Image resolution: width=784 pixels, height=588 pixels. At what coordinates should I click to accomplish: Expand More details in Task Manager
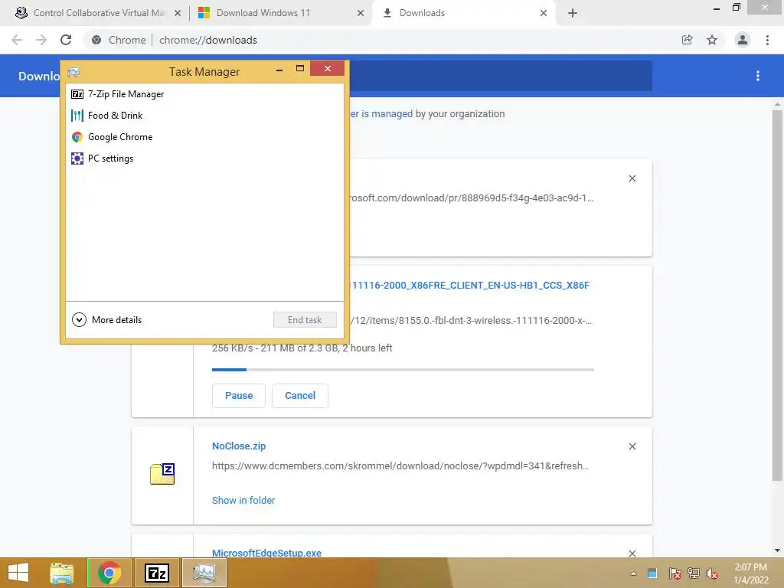(107, 319)
